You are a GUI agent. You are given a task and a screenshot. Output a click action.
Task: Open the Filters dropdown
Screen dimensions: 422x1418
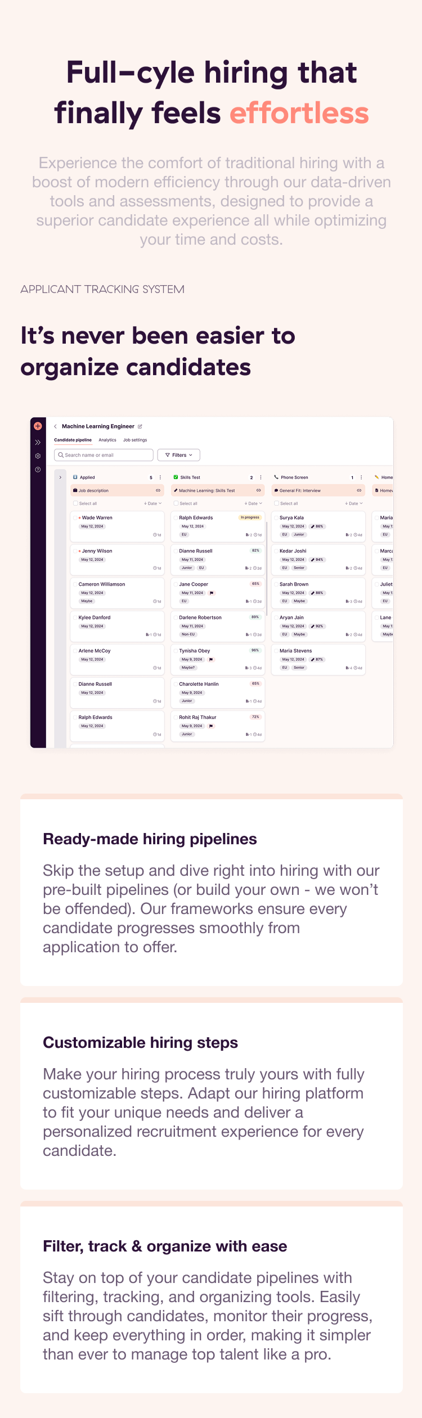click(179, 455)
